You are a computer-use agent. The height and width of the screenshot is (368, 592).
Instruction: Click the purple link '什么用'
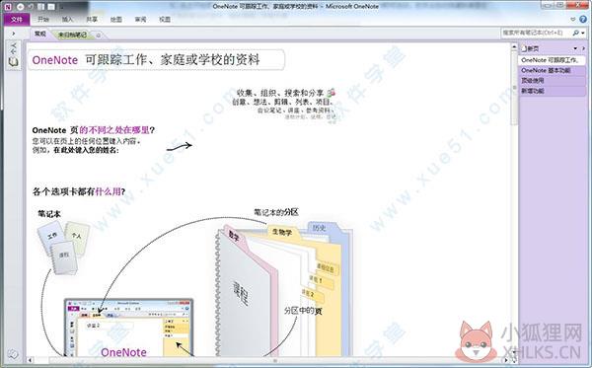click(x=108, y=191)
